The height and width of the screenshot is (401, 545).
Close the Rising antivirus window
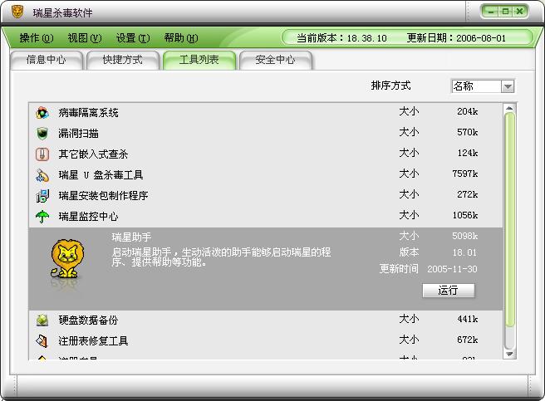(519, 12)
